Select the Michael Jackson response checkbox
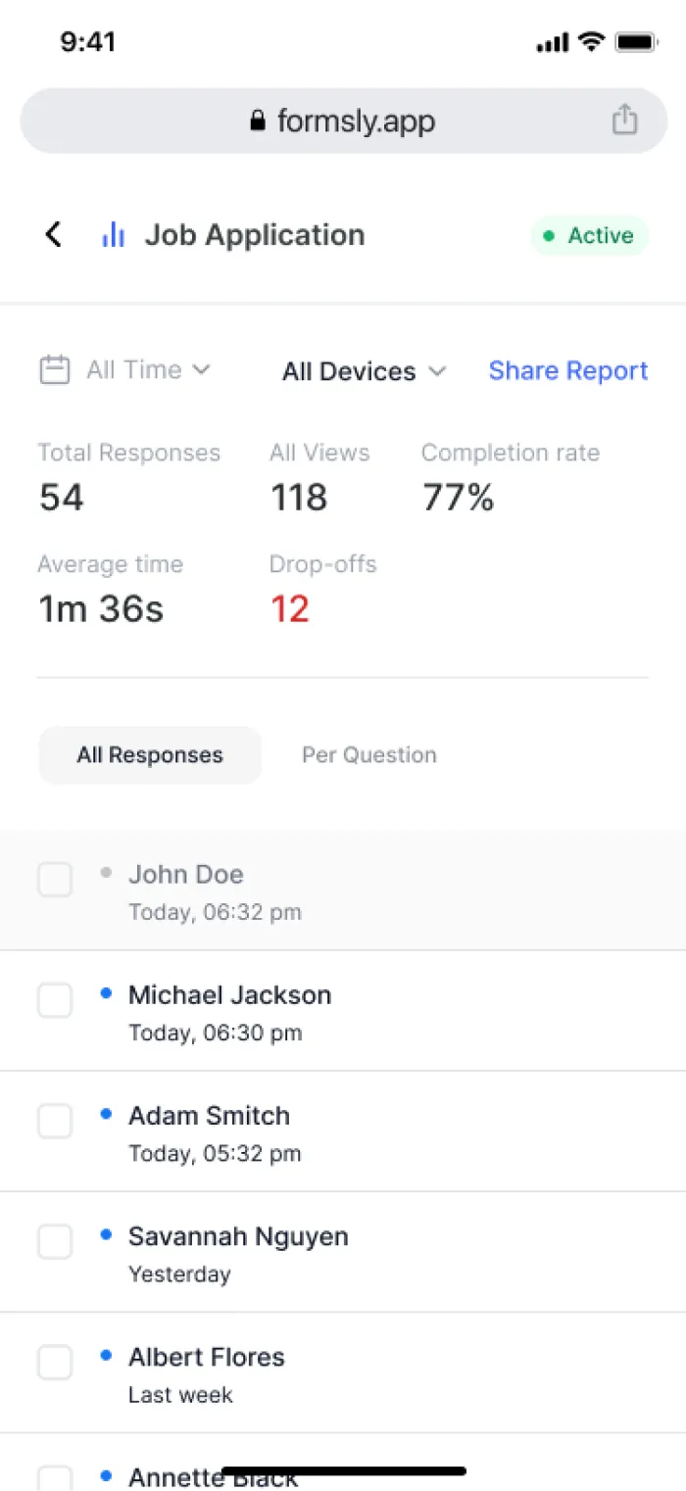This screenshot has height=1491, width=686. pyautogui.click(x=55, y=1000)
